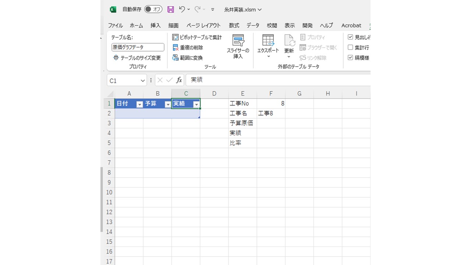Click the formula bar Enter checkmark icon

point(170,80)
